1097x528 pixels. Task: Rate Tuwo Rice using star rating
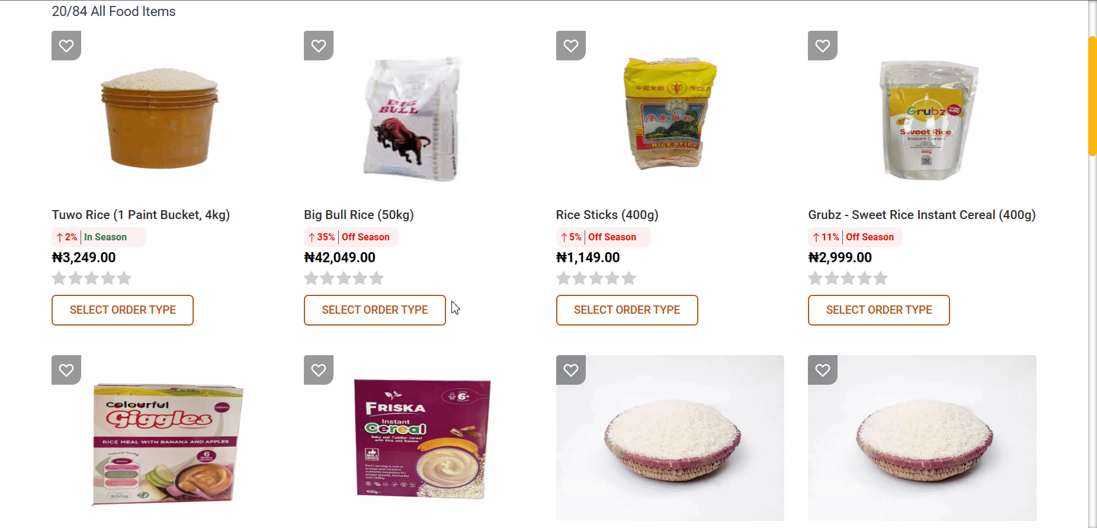[91, 278]
